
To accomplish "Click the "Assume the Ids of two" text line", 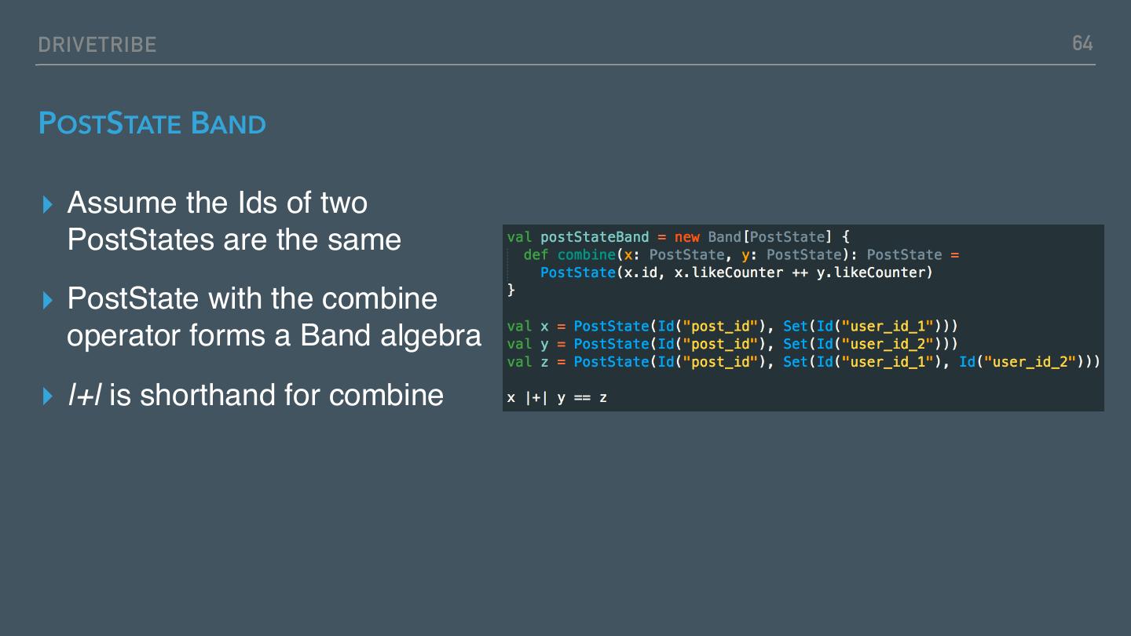I will coord(218,203).
